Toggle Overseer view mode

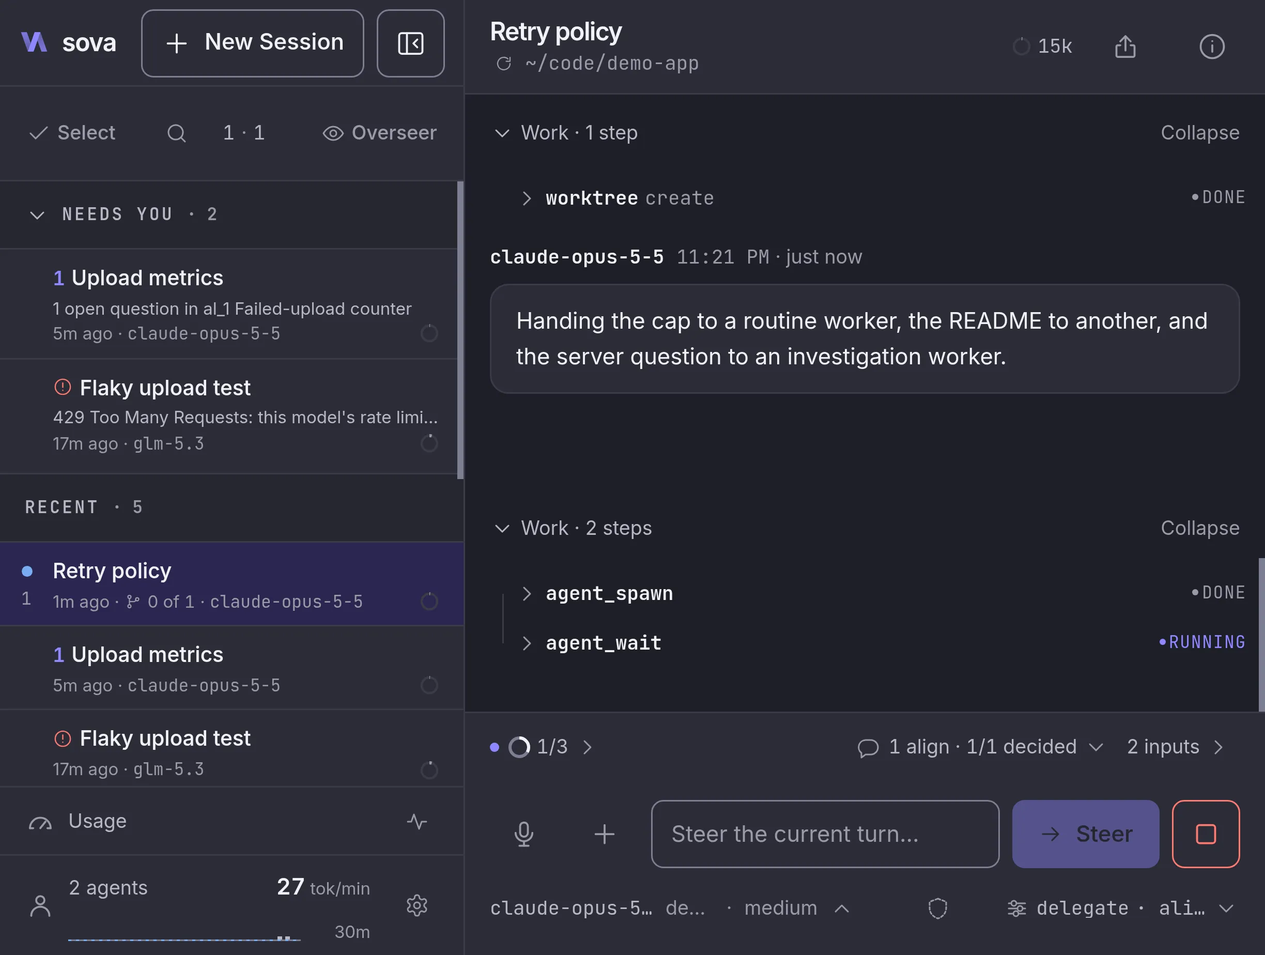379,133
